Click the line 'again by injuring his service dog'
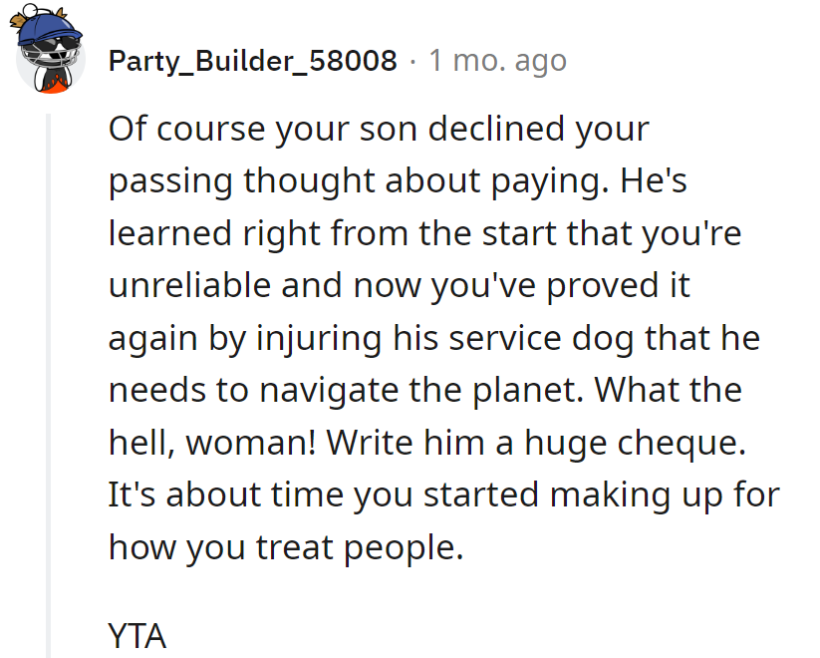This screenshot has height=658, width=820. [434, 339]
